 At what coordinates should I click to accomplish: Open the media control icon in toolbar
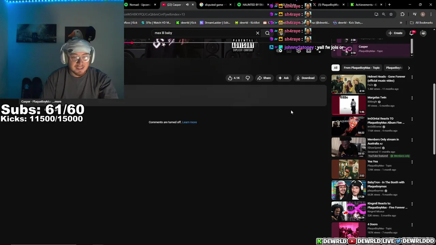point(415,14)
